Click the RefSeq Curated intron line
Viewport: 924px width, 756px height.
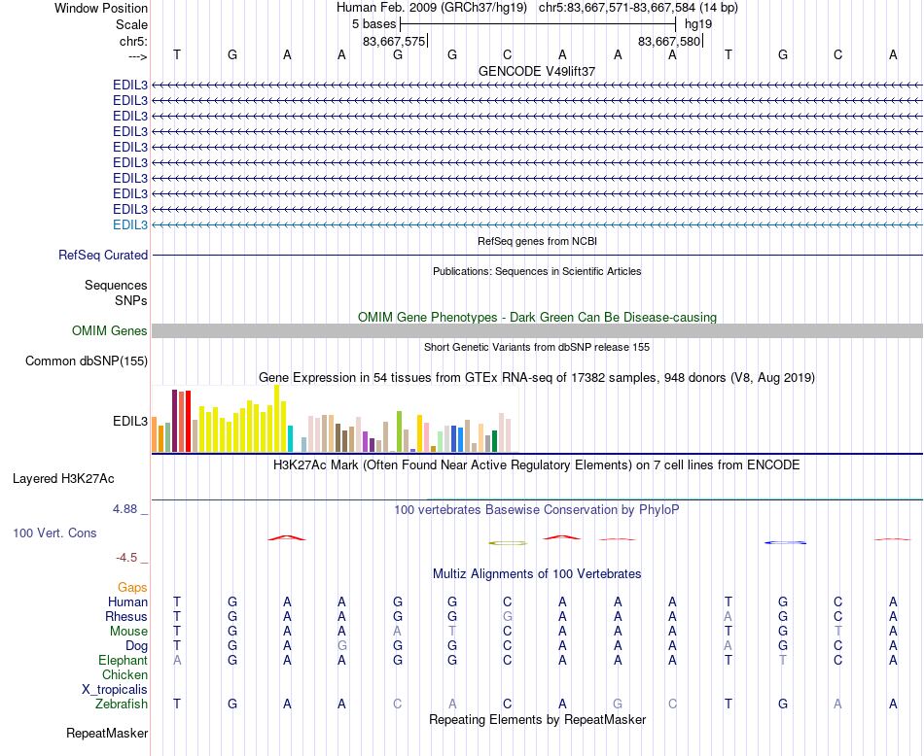537,255
